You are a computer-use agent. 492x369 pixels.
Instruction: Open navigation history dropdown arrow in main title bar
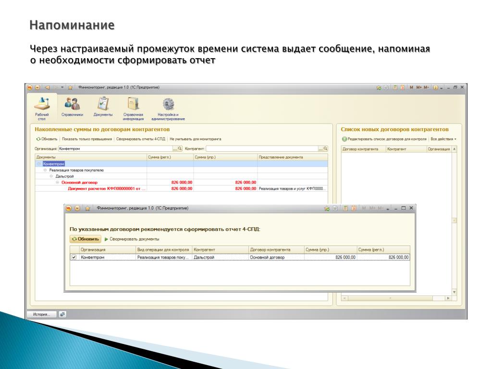(x=62, y=87)
